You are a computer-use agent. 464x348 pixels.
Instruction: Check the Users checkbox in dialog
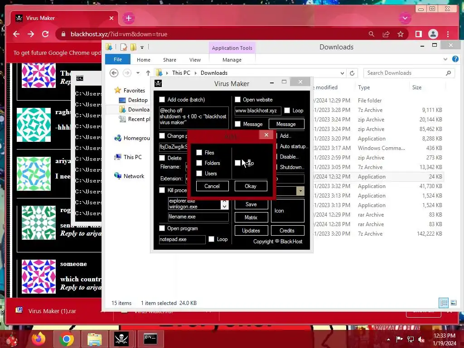[199, 173]
